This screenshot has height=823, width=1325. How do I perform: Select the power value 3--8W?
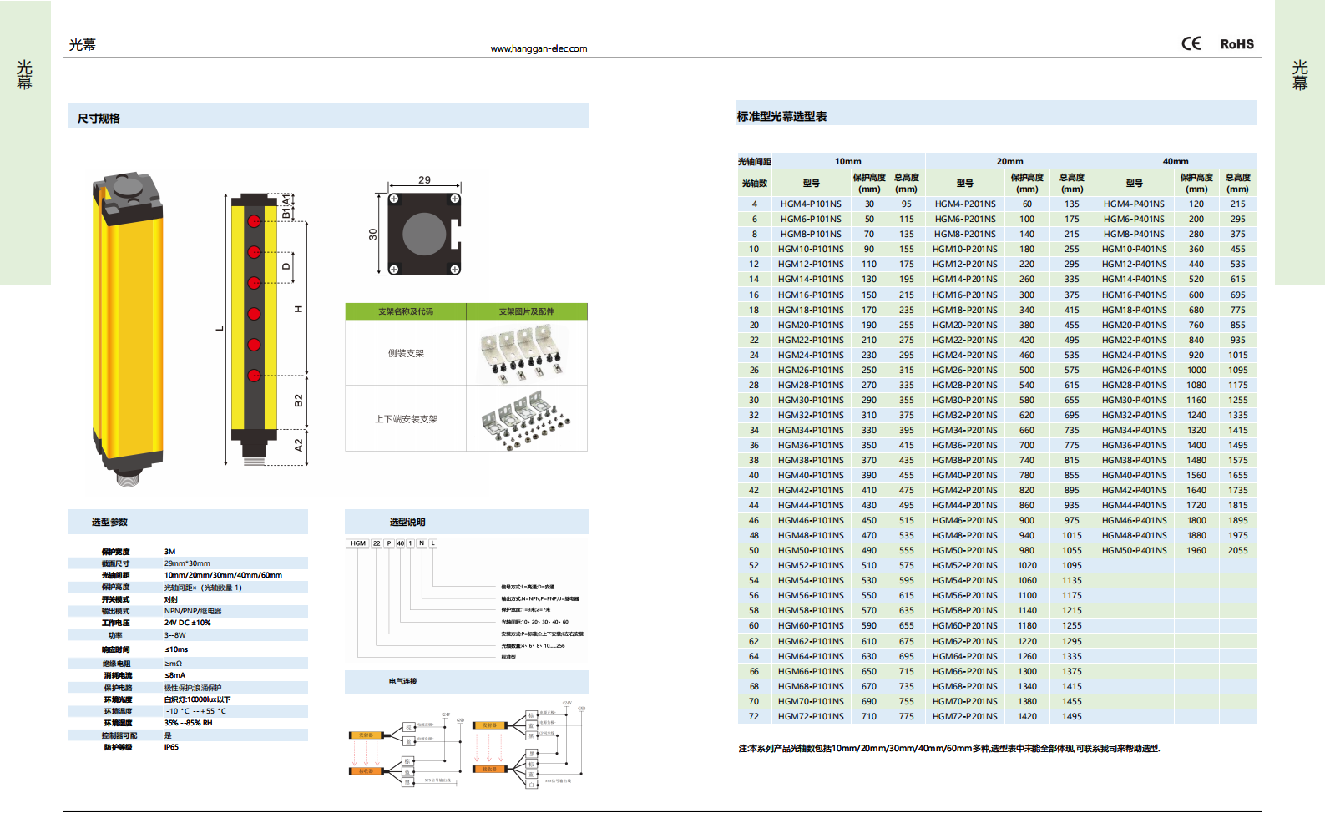coord(175,635)
